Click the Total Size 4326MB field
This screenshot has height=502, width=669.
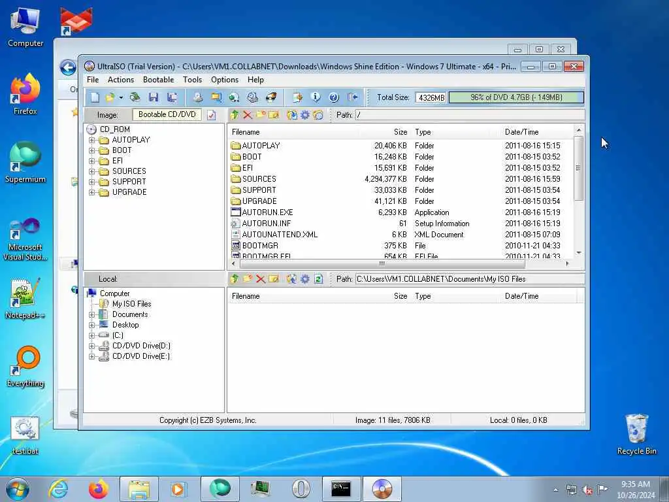(431, 98)
